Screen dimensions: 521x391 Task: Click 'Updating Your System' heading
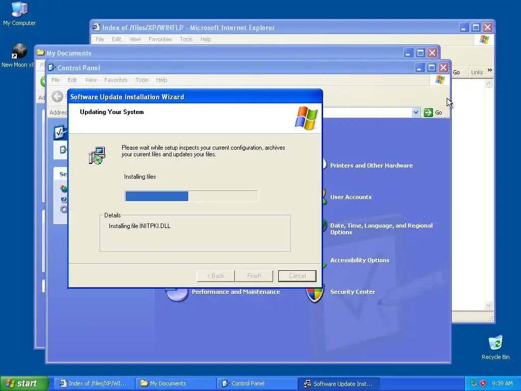111,112
